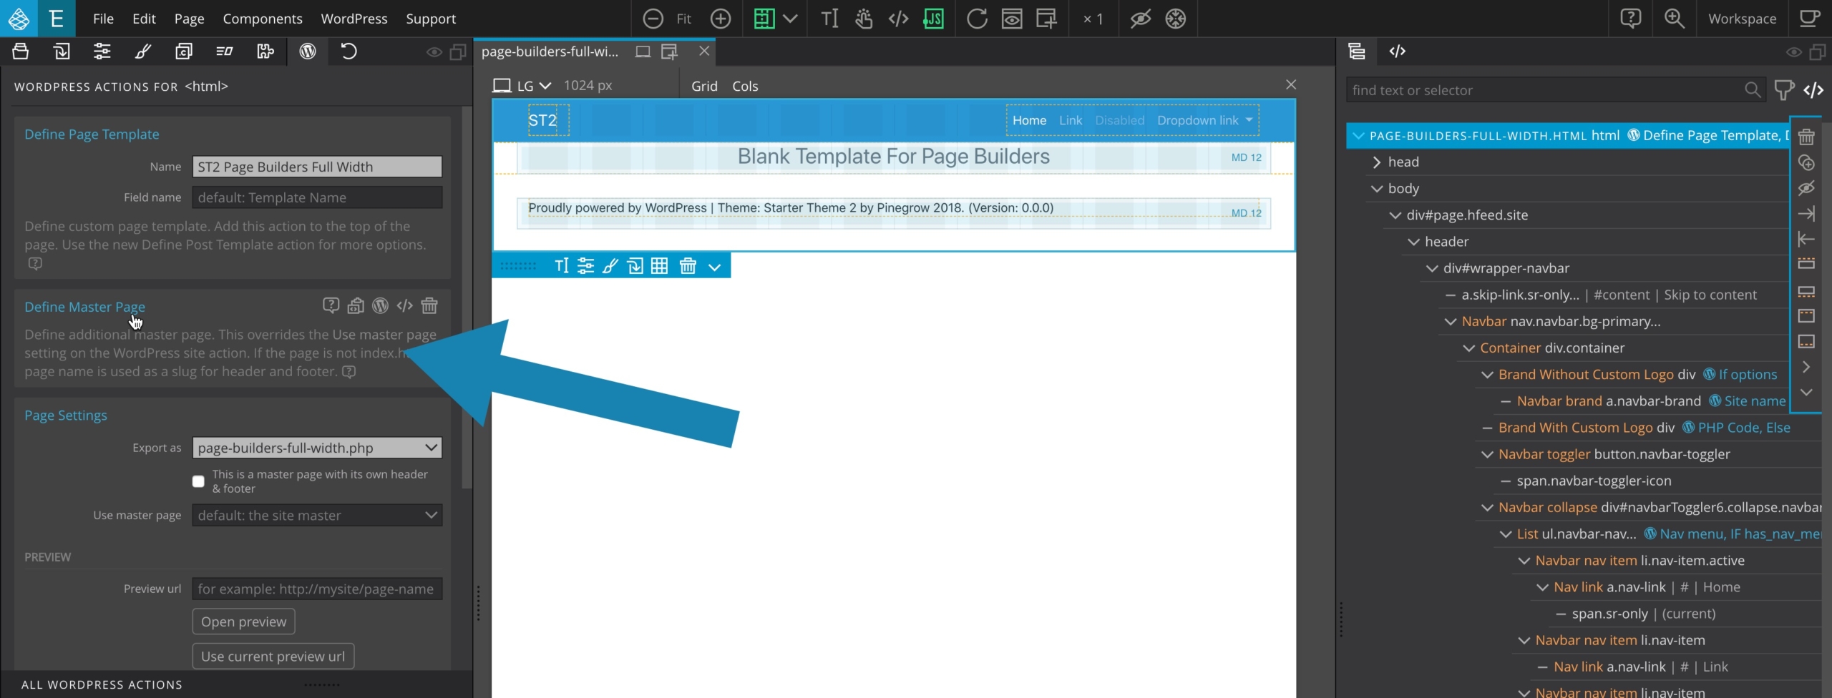Add a new page view icon in top toolbar

(1046, 19)
